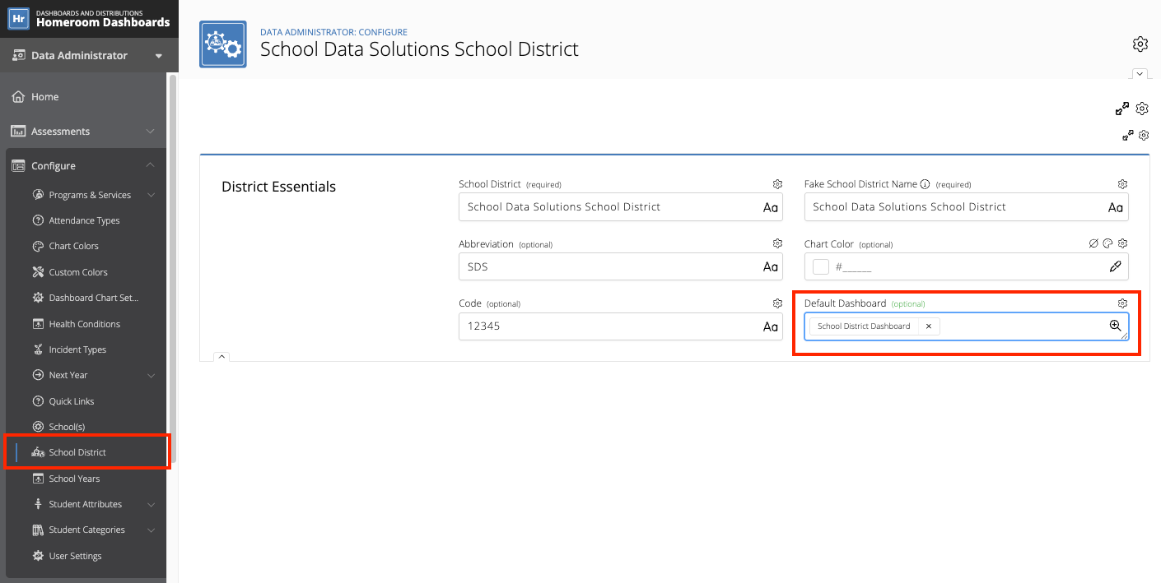The height and width of the screenshot is (583, 1161).
Task: Click the Chart Color swatch box
Action: [x=821, y=266]
